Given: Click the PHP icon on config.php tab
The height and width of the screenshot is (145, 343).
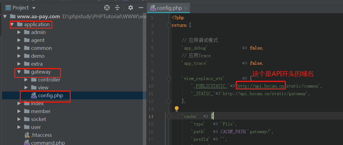Looking at the screenshot, I should [153, 8].
